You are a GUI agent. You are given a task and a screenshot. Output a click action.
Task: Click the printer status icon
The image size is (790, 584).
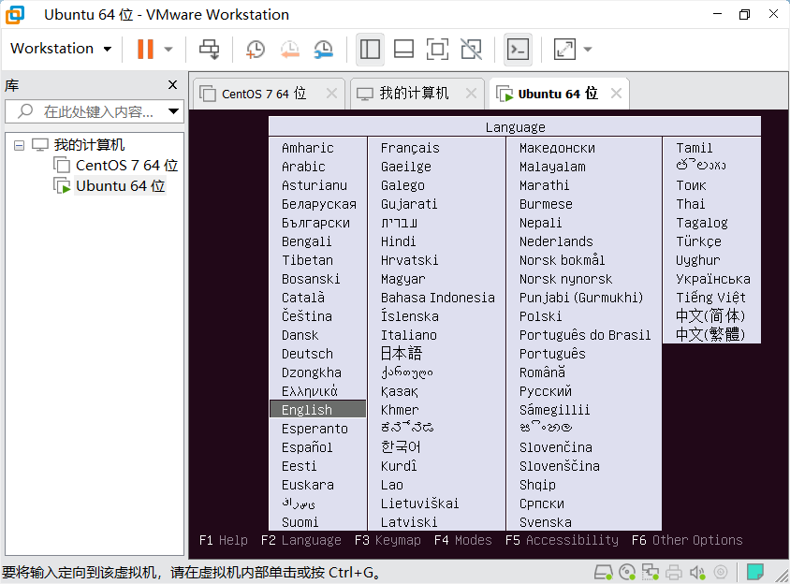(674, 572)
